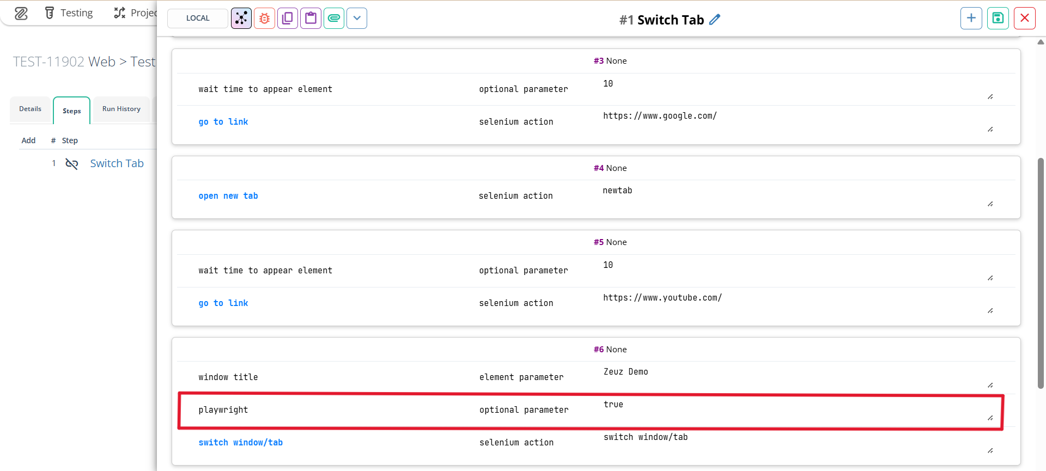Viewport: 1046px width, 471px height.
Task: Click the vertical scrollbar thumb
Action: (1041, 272)
